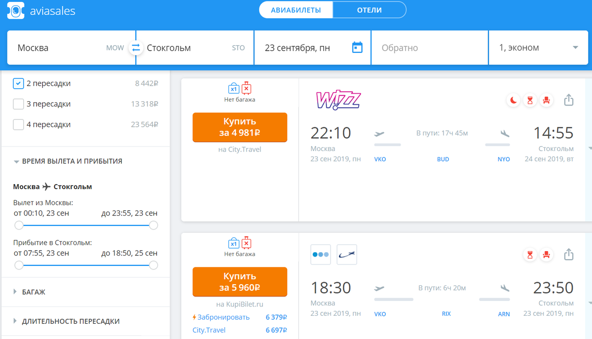Click the hourglass icon on Wizz ticket
This screenshot has width=592, height=339.
coord(530,100)
